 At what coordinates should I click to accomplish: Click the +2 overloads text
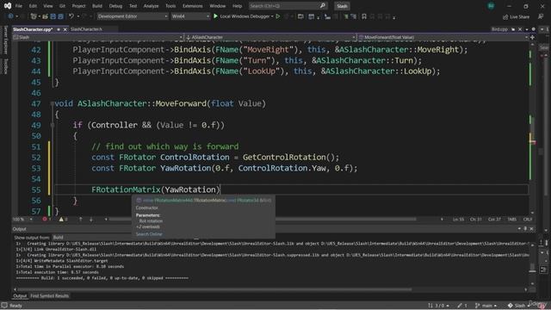coord(148,227)
